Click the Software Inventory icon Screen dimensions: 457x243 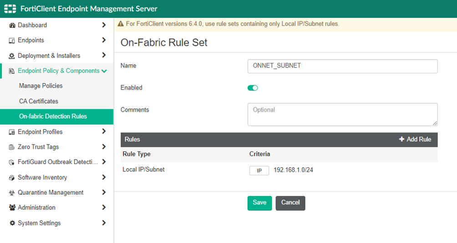pos(12,178)
